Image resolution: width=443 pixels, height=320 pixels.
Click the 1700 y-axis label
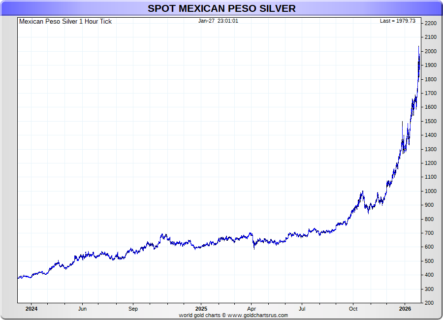click(431, 93)
